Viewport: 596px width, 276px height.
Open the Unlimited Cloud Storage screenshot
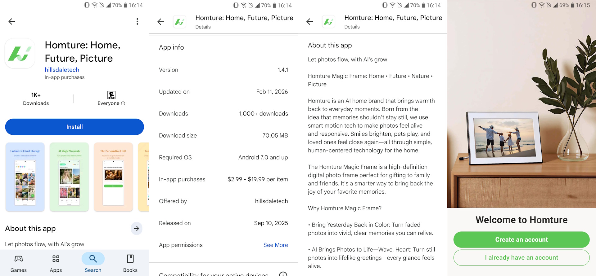pyautogui.click(x=25, y=177)
